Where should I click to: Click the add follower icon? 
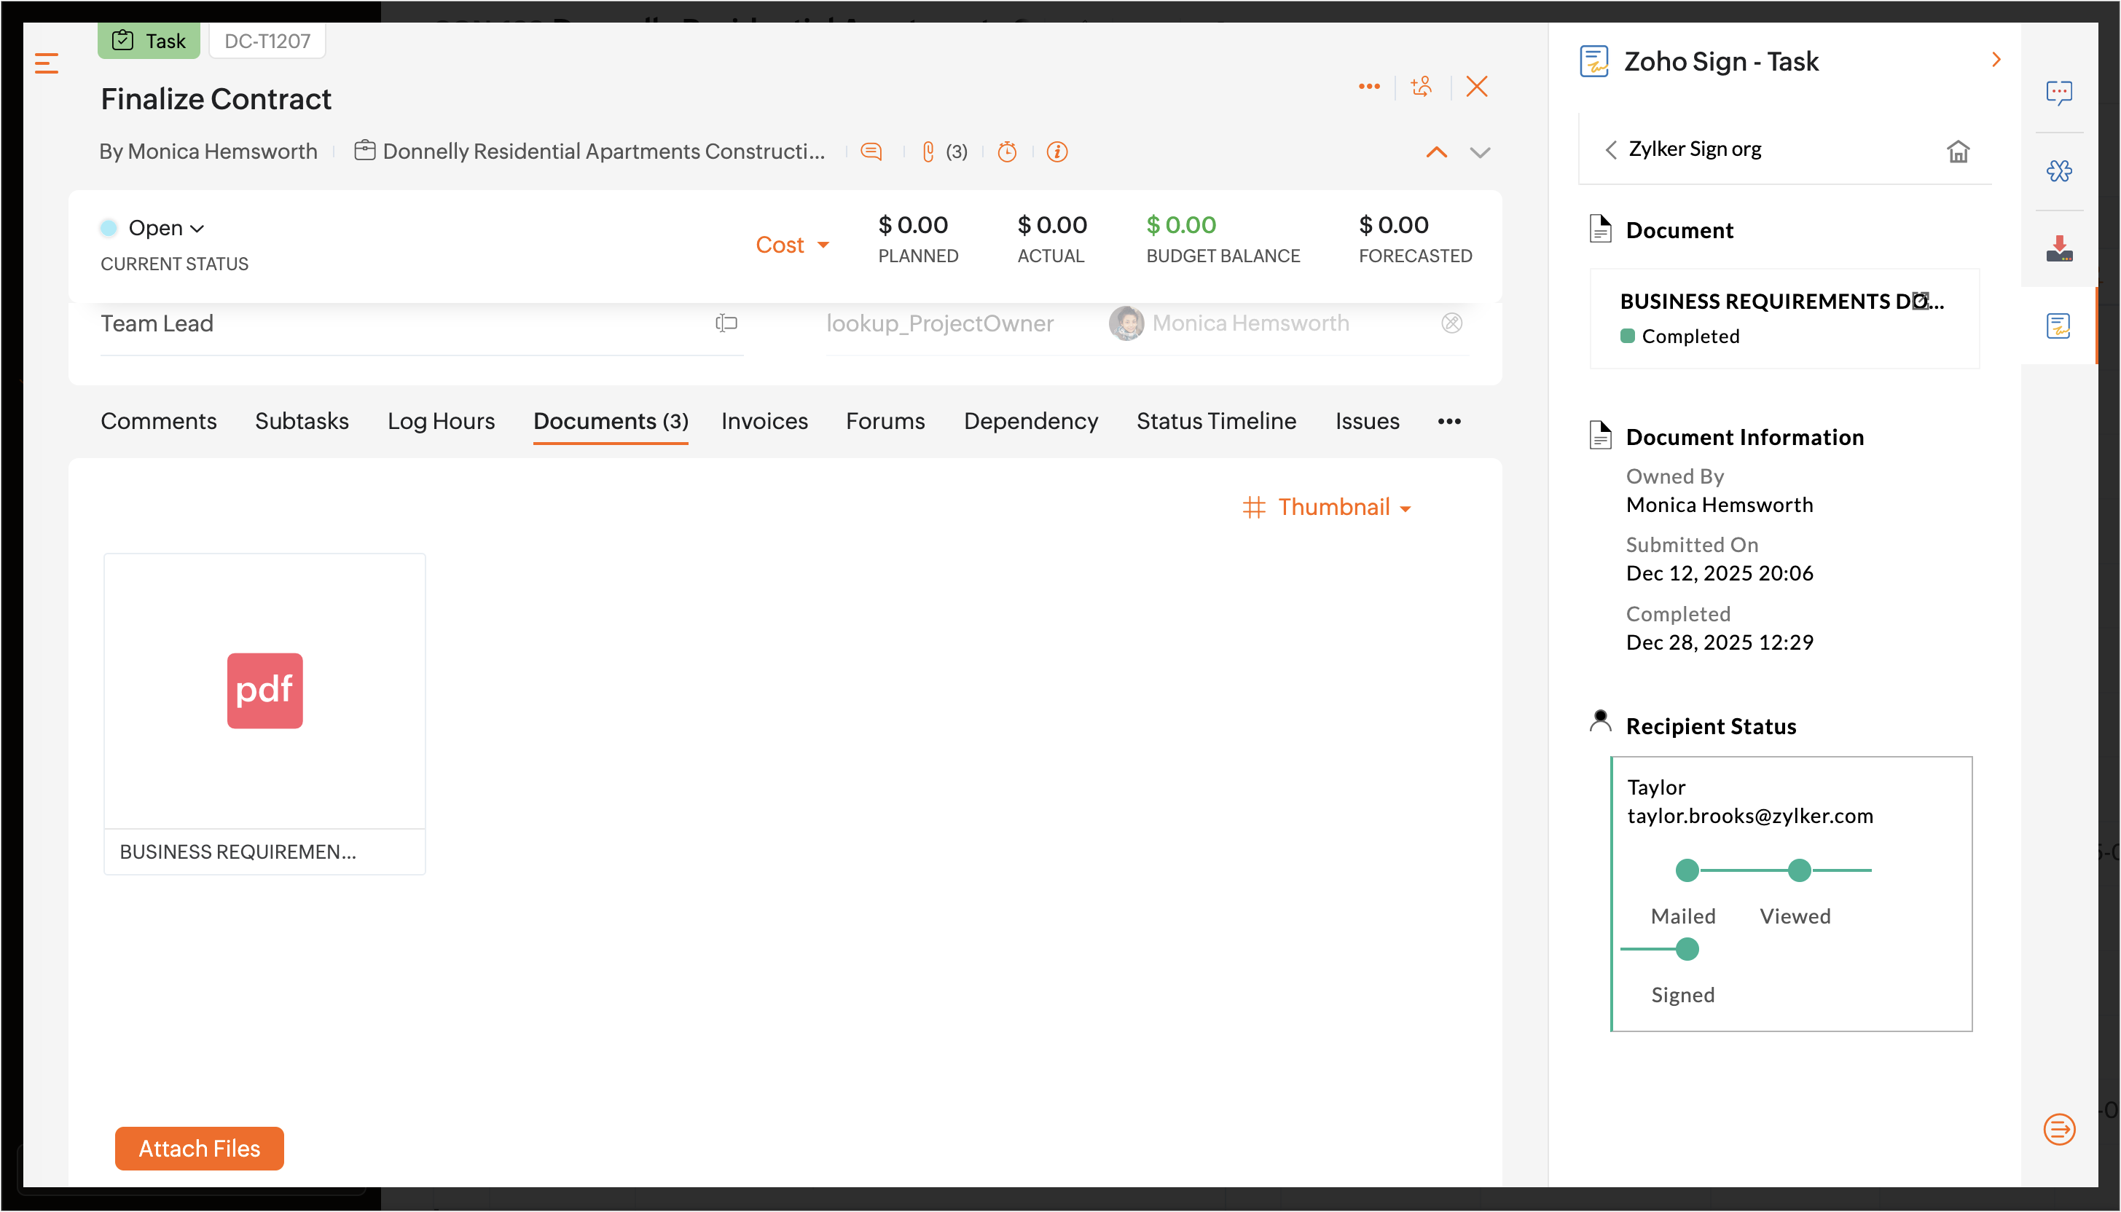(1422, 87)
